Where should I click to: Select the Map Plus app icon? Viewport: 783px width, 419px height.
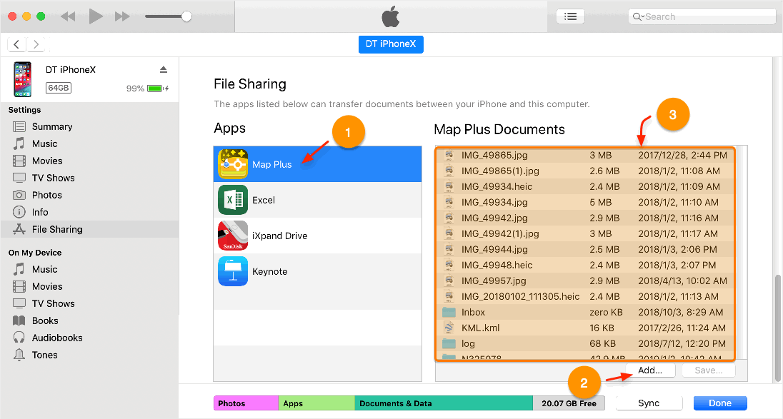233,164
